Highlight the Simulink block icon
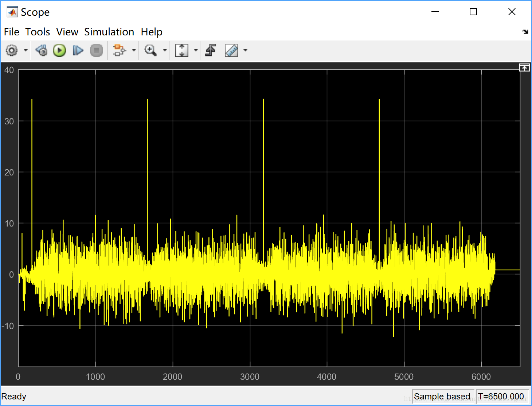 click(119, 50)
